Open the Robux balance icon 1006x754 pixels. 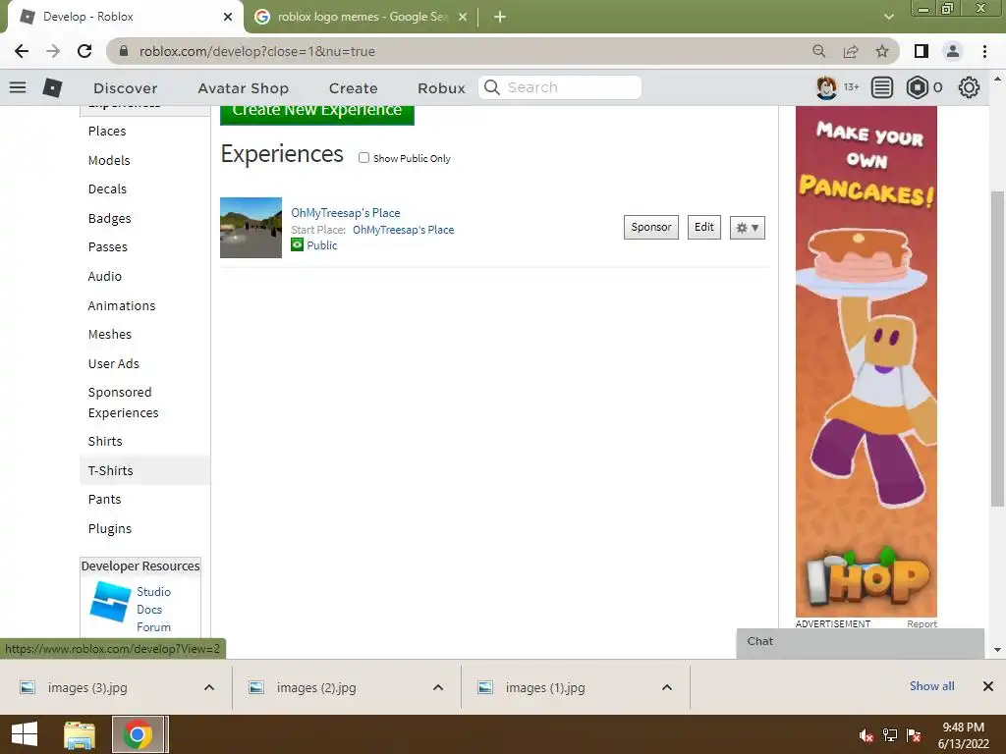pos(918,87)
